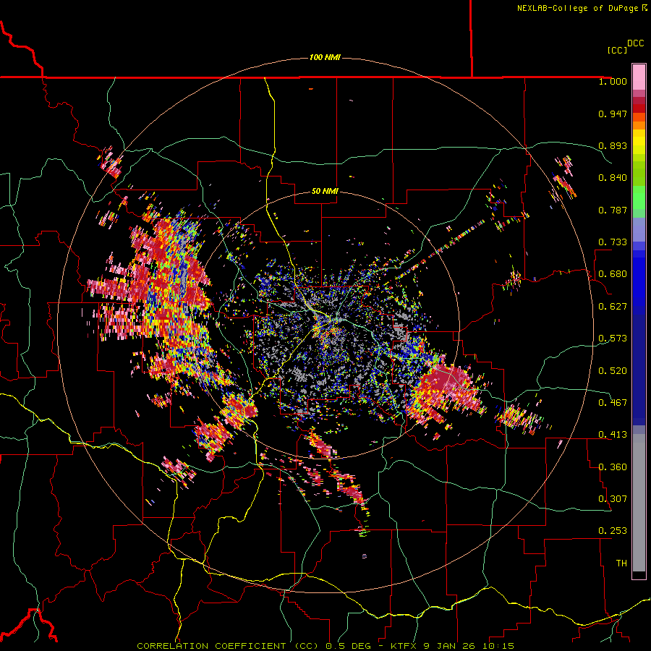The width and height of the screenshot is (651, 651).
Task: Click the 10:15 timestamp in caption
Action: coord(498,646)
